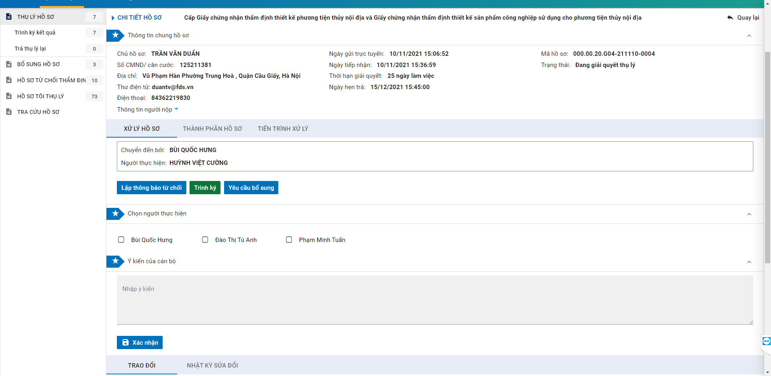Image resolution: width=771 pixels, height=376 pixels.
Task: Click the reception date 10/11/2021 15:36:59
Action: pos(406,65)
